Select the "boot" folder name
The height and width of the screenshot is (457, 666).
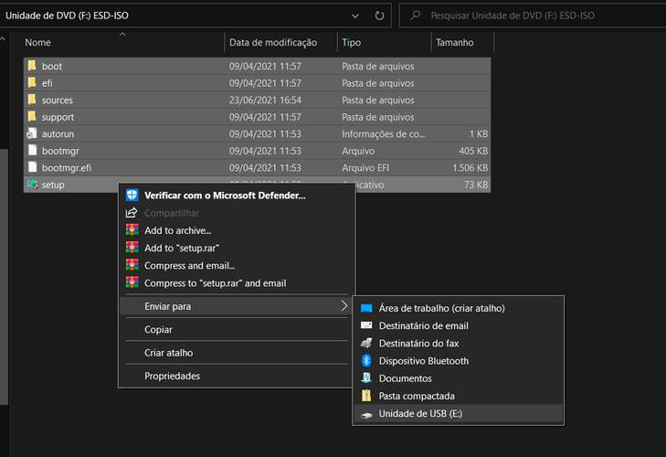pos(52,67)
